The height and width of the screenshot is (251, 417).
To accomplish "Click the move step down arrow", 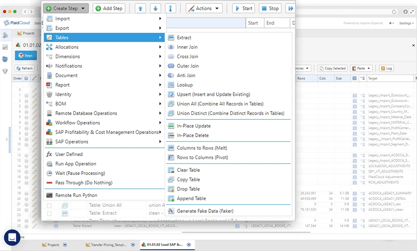I will tap(155, 8).
